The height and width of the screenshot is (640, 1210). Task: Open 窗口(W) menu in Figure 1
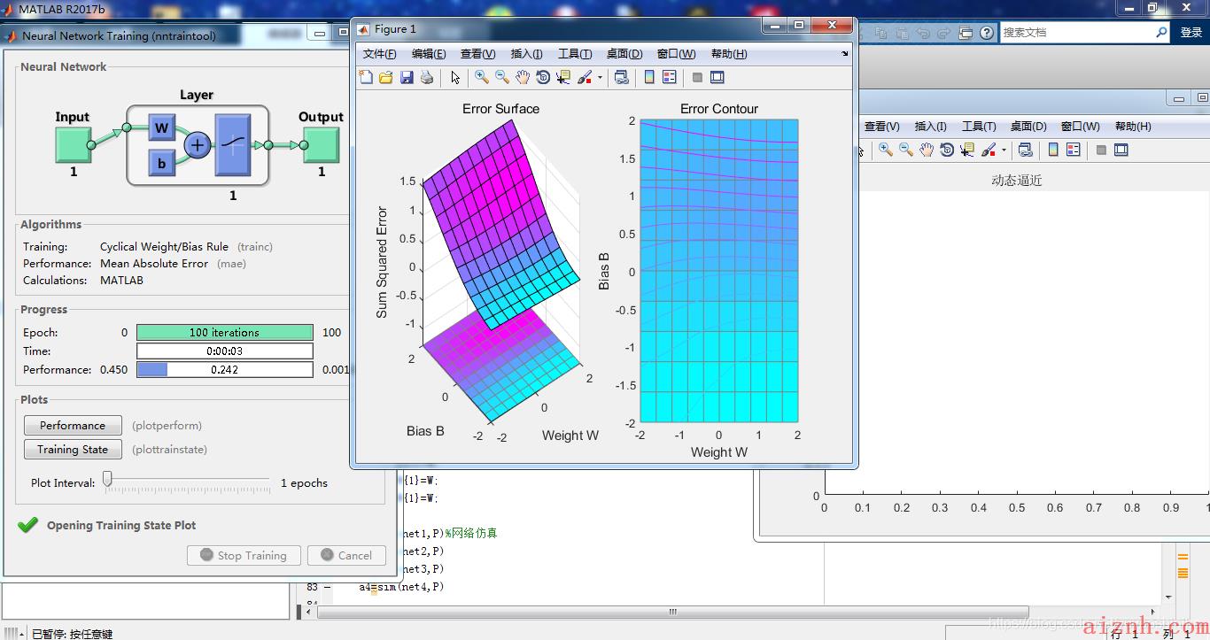pos(676,54)
